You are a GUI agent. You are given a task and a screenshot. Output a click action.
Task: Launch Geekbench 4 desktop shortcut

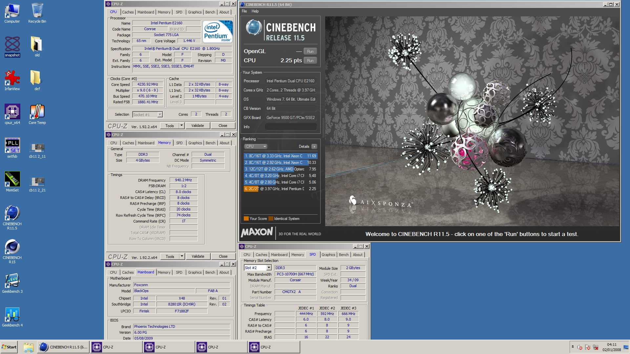pyautogui.click(x=12, y=317)
